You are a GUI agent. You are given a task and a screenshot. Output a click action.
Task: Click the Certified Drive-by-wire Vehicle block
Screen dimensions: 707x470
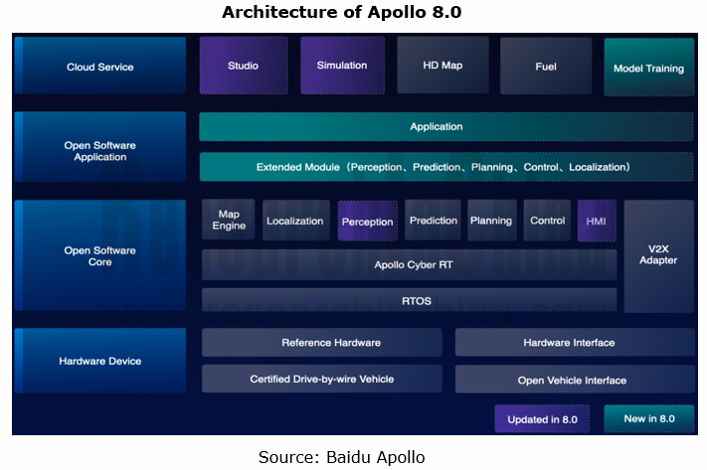click(321, 380)
